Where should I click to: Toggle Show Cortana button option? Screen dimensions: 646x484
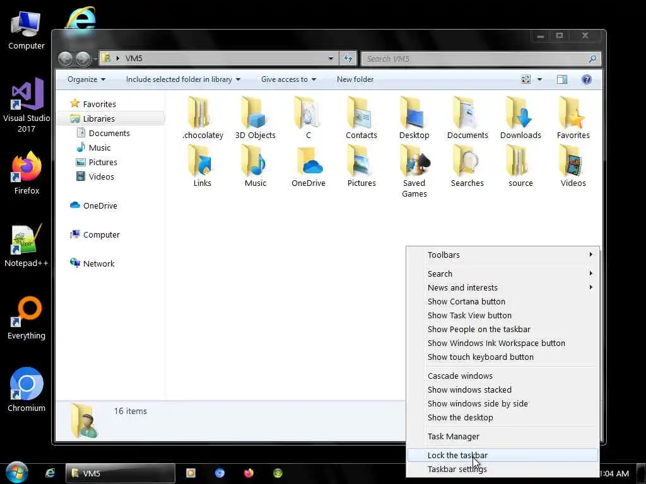coord(502,302)
